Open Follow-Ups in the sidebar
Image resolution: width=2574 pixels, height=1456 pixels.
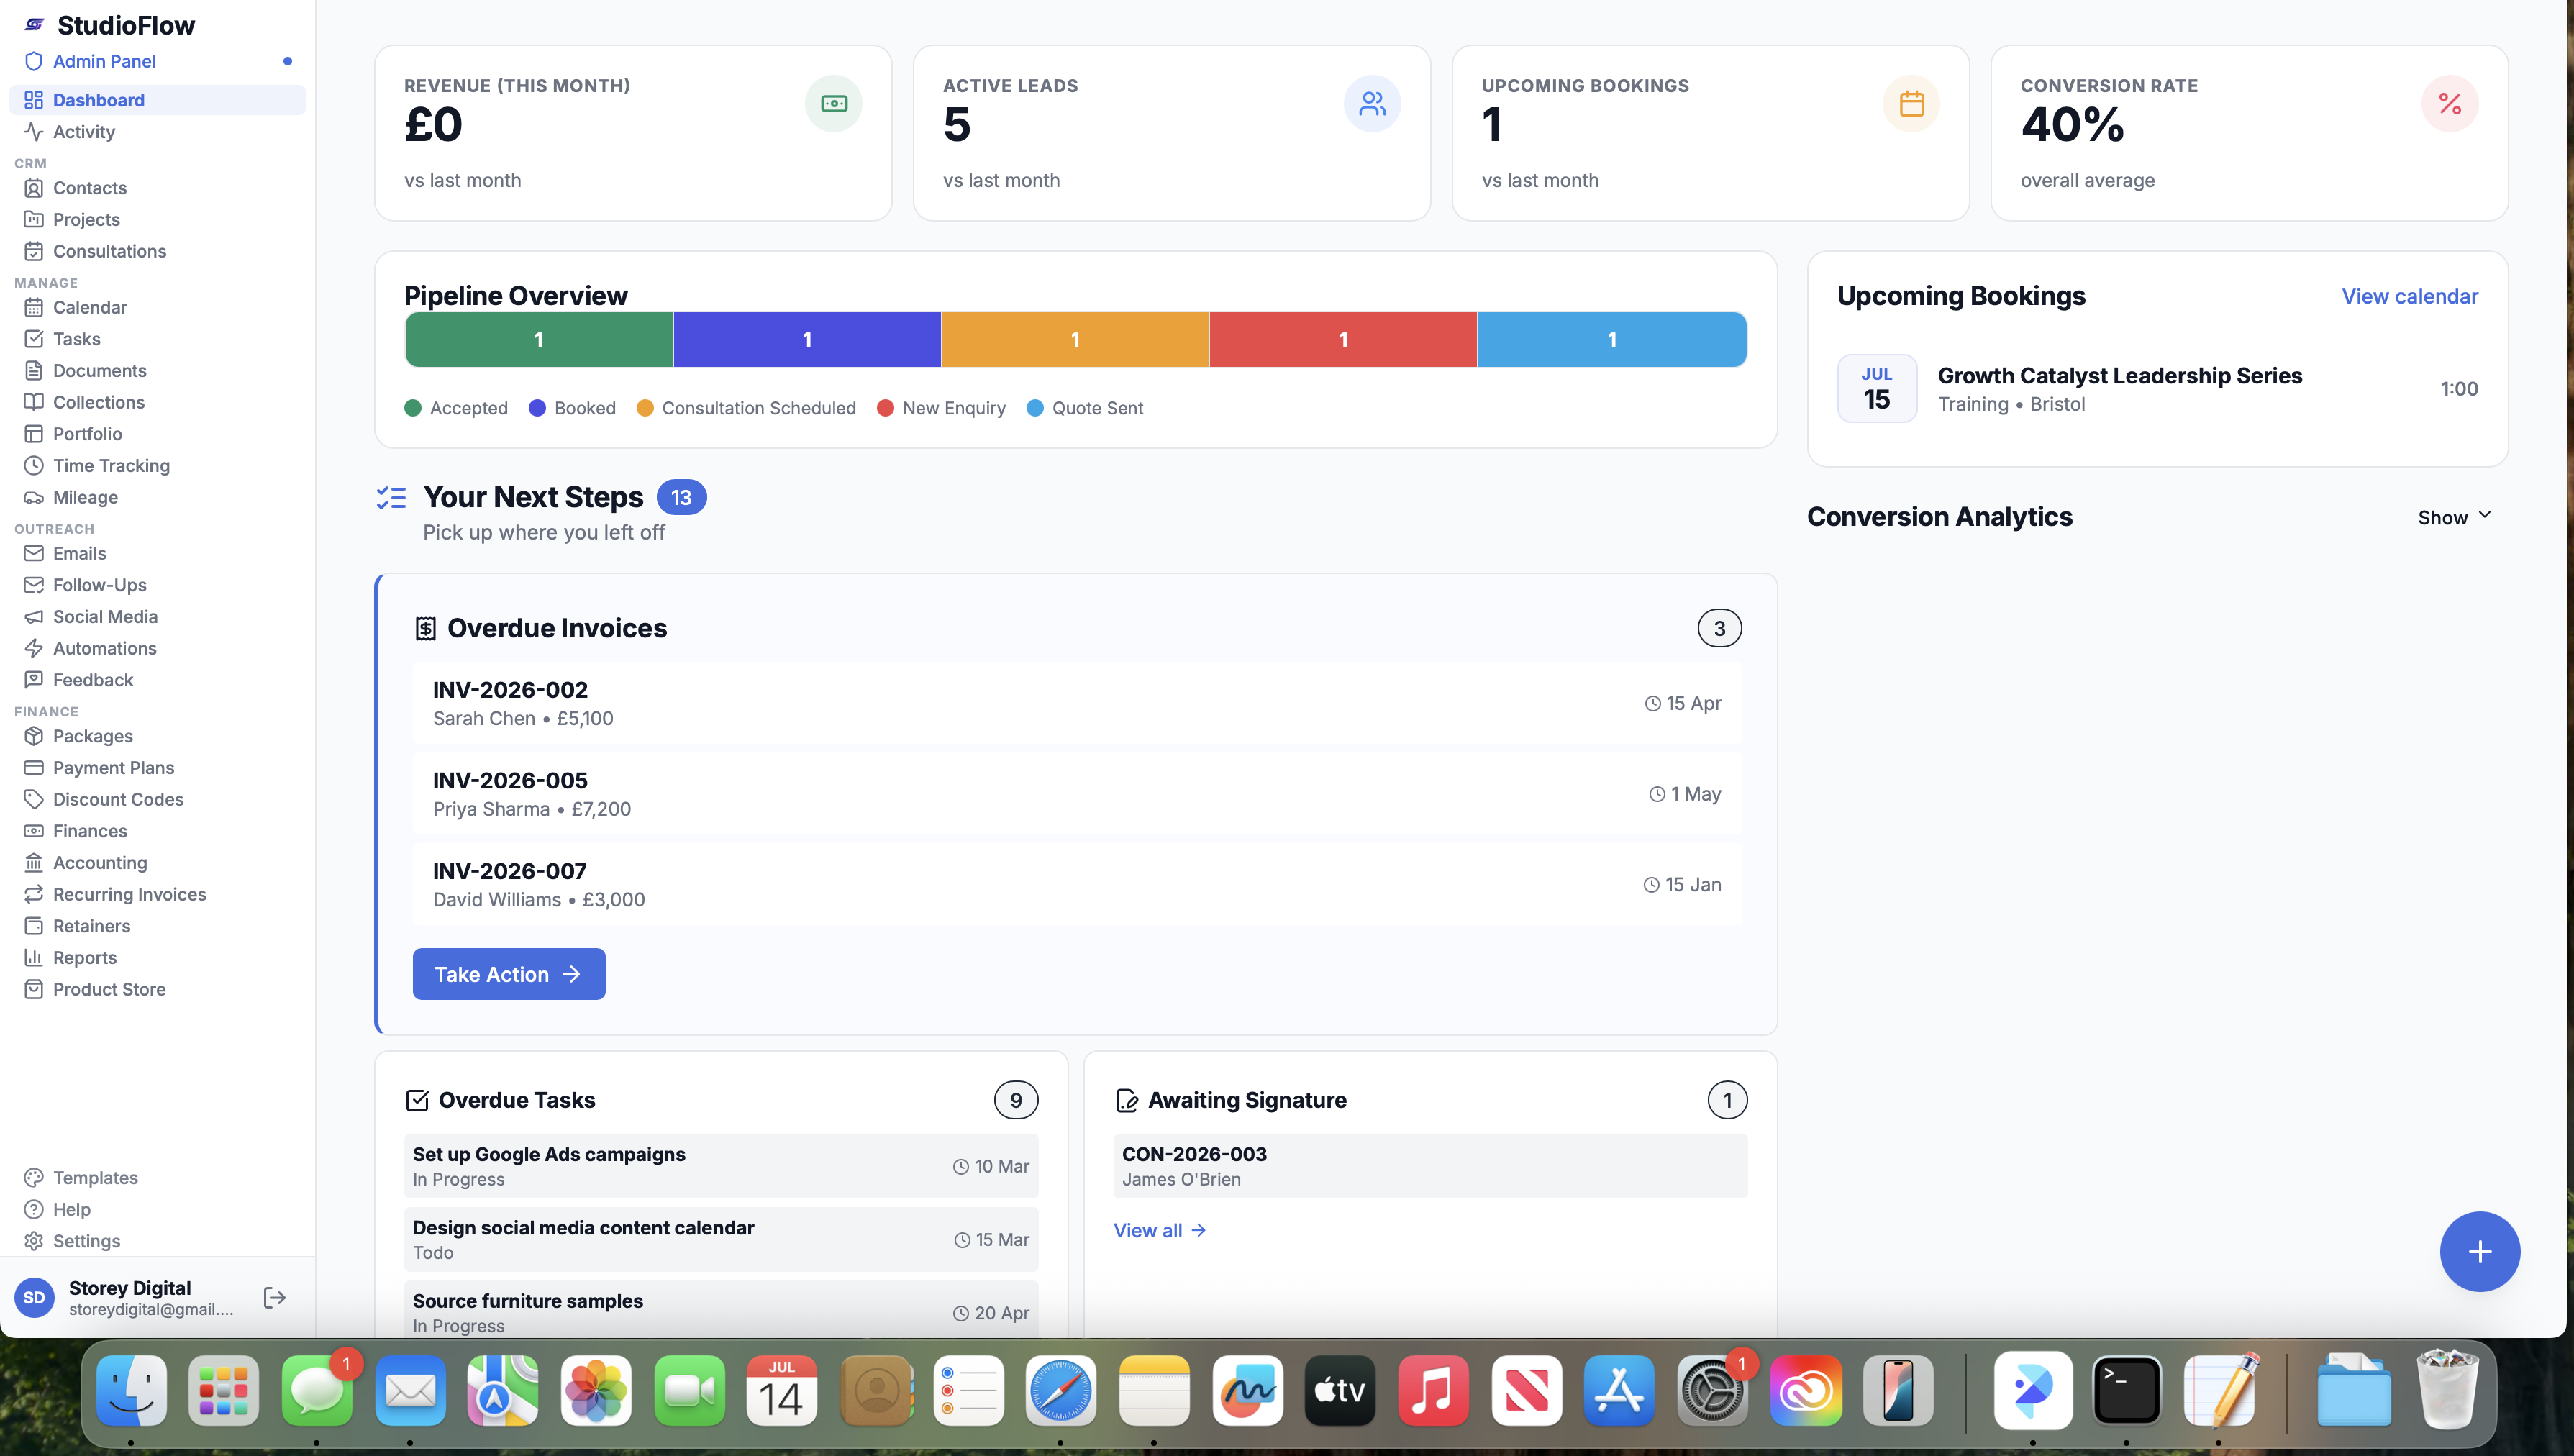click(157, 585)
